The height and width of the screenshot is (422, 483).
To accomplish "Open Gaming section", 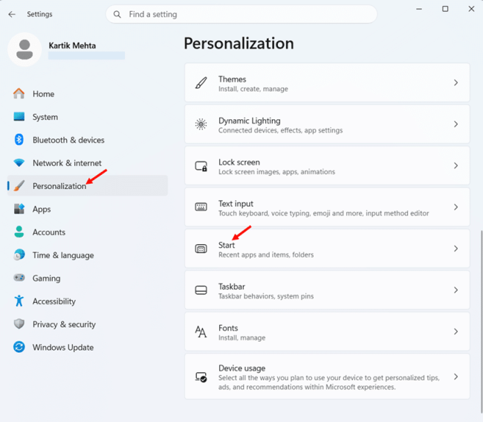I will (x=88, y=278).
